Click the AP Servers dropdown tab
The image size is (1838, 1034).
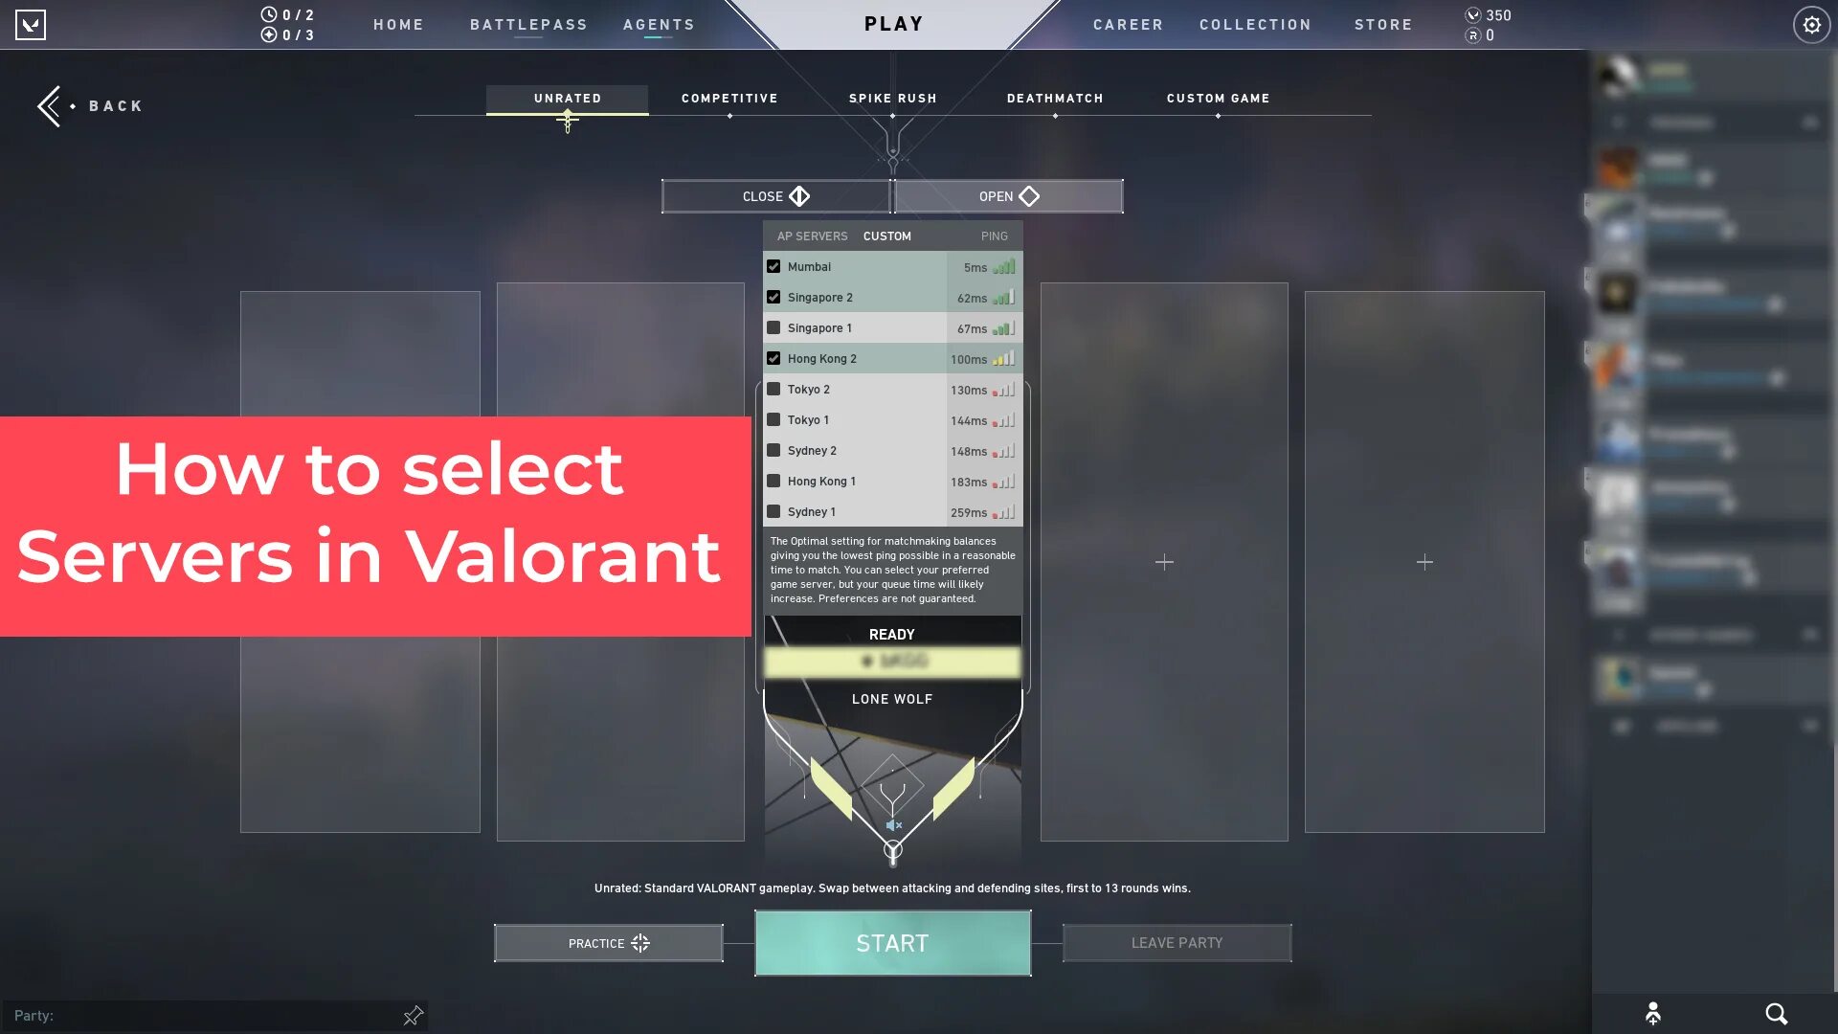(812, 236)
